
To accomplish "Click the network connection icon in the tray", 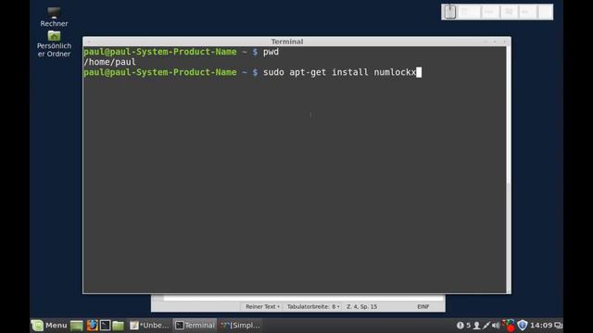I will [486, 325].
